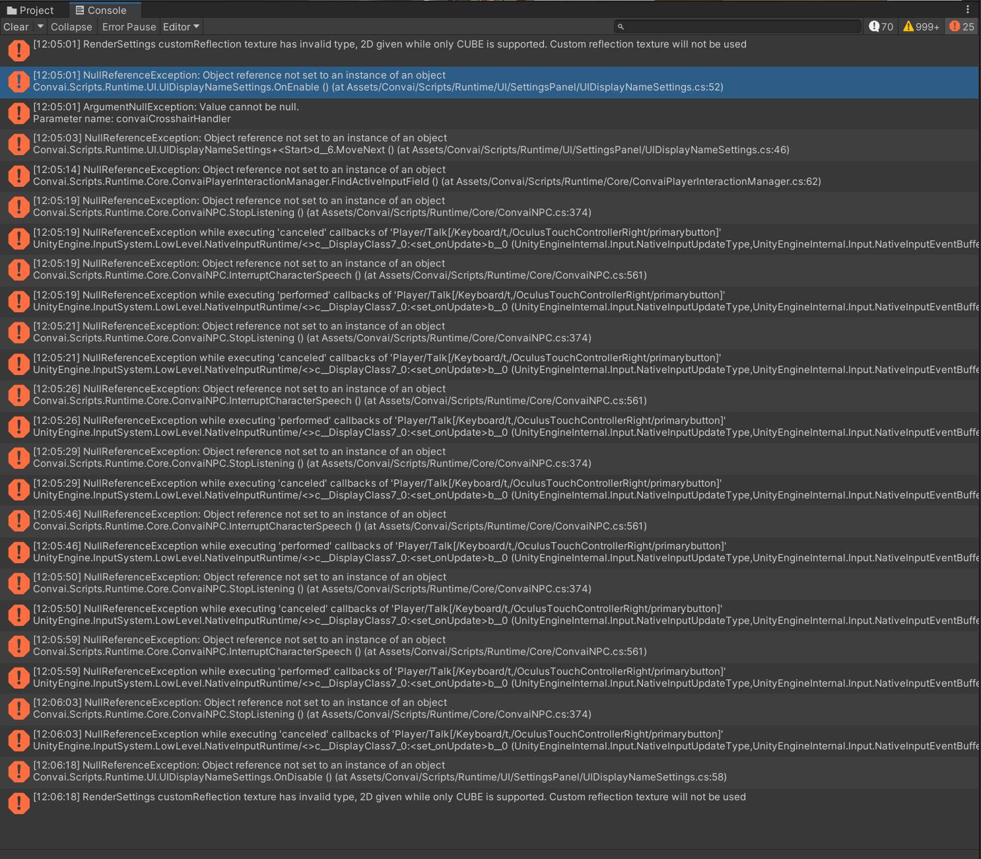Select the [12:06:03] StopListening NullReferenceException text
981x859 pixels.
[312, 708]
